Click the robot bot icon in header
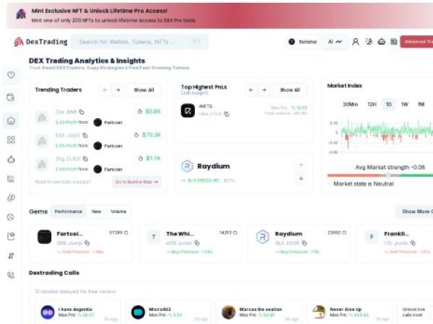 381,42
